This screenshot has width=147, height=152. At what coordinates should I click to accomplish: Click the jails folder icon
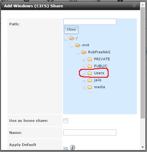tap(90, 80)
